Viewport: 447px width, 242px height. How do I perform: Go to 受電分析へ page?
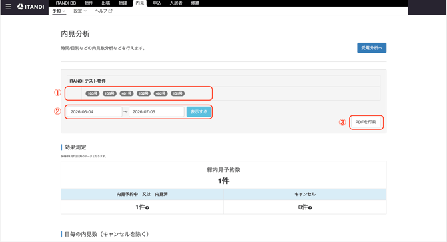372,48
